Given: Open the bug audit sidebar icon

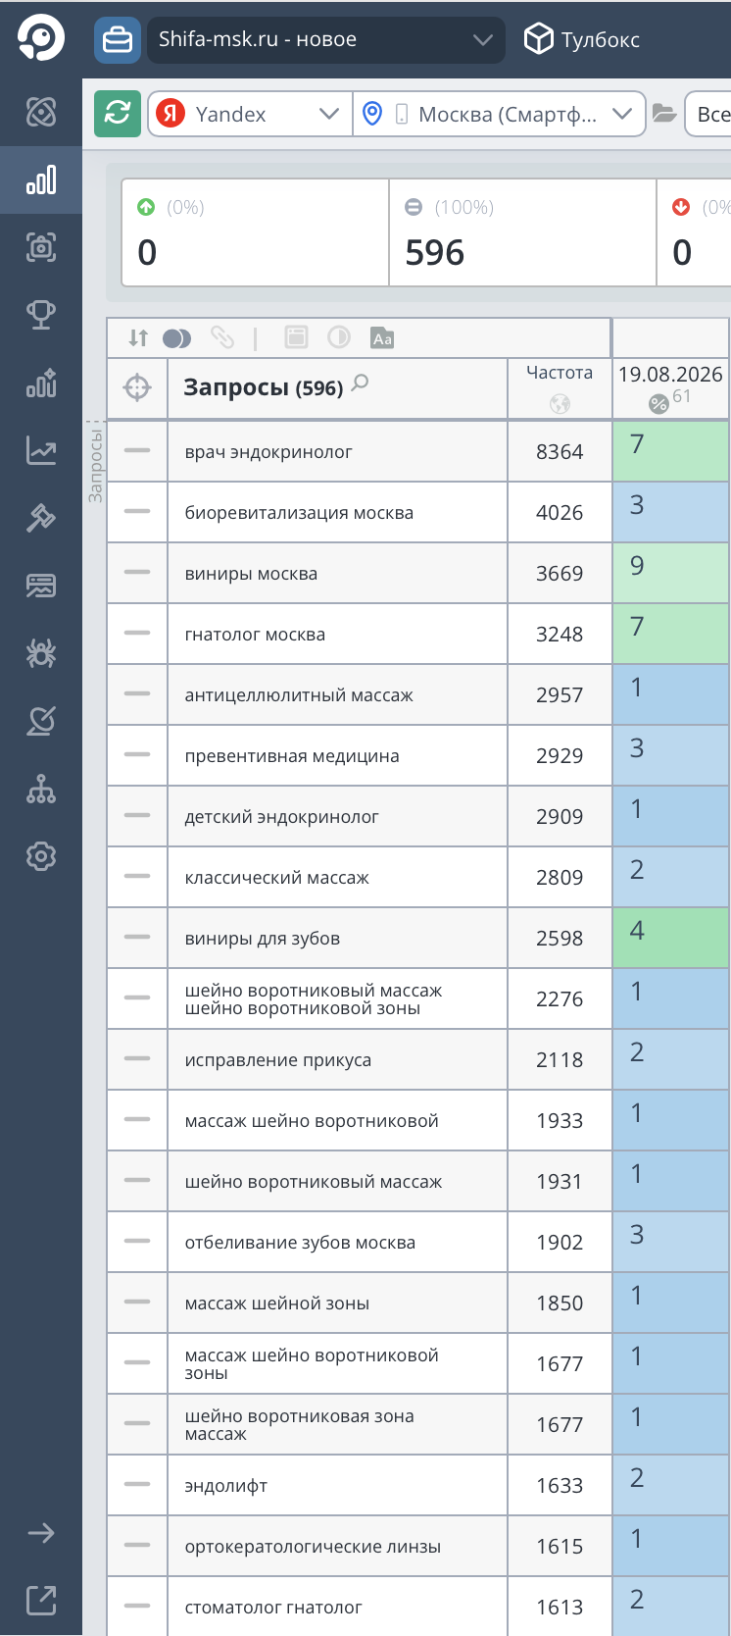Looking at the screenshot, I should pos(41,653).
